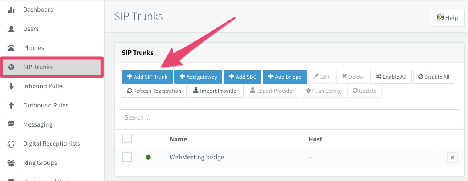The height and width of the screenshot is (181, 468).
Task: Click the Host value "--"
Action: (311, 157)
